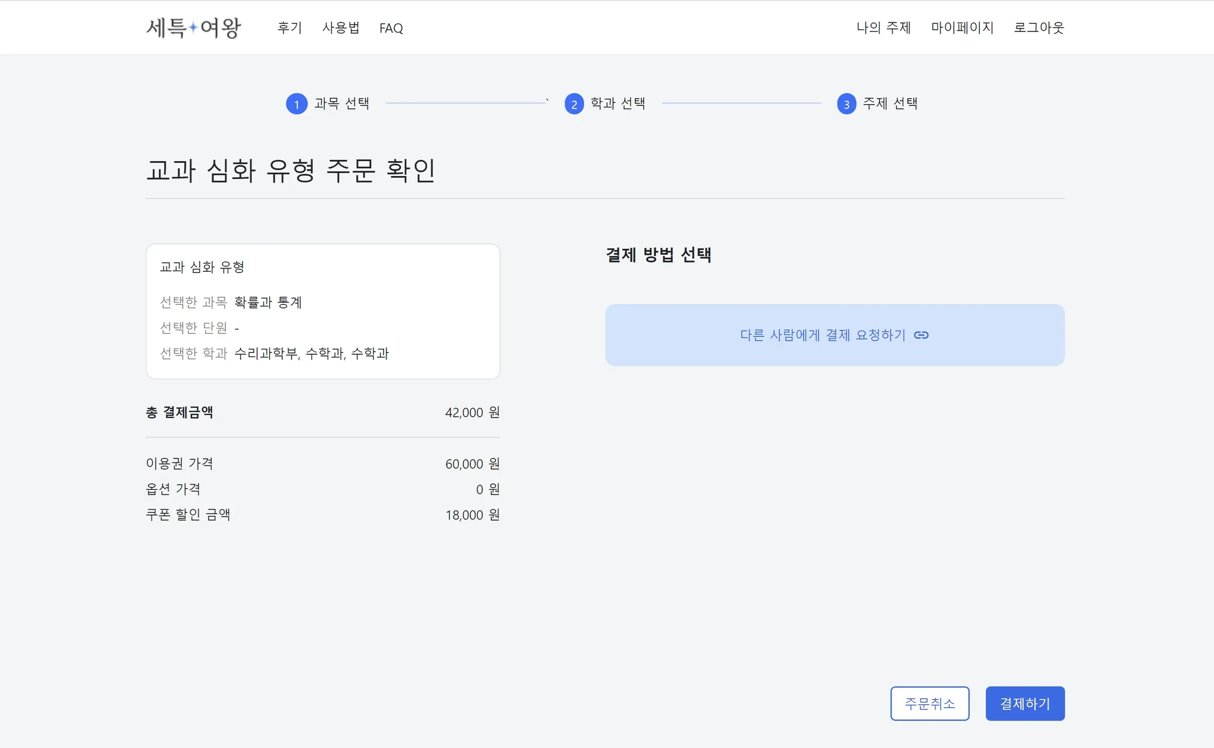Click the 쿠폰 할인 금액 row

click(x=322, y=515)
